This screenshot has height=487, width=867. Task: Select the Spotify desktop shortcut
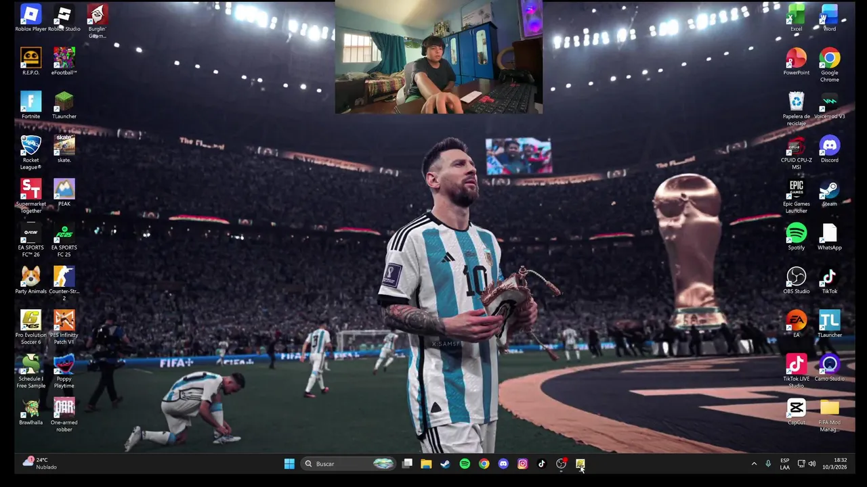pyautogui.click(x=796, y=236)
